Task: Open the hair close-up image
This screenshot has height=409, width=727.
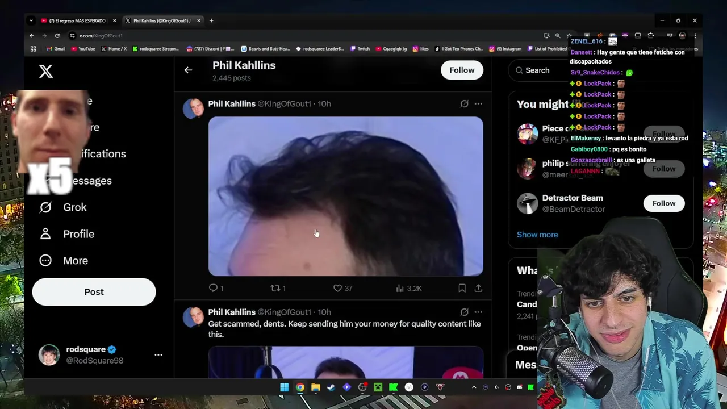Action: (345, 197)
